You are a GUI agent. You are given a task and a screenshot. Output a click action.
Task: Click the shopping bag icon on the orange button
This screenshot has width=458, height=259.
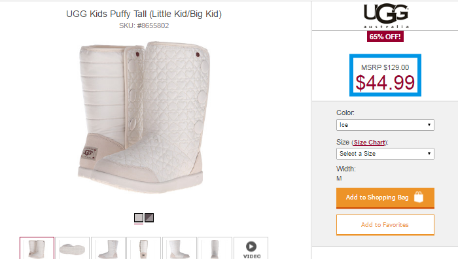[419, 197]
